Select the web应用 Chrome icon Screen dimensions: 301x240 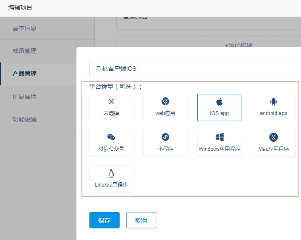[165, 102]
